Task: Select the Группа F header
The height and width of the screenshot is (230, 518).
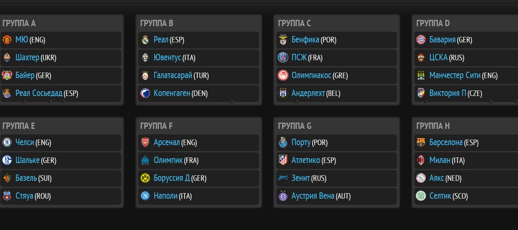Action: click(156, 126)
